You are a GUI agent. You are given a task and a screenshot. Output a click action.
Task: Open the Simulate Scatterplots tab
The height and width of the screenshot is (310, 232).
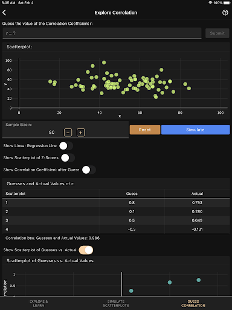point(116,303)
